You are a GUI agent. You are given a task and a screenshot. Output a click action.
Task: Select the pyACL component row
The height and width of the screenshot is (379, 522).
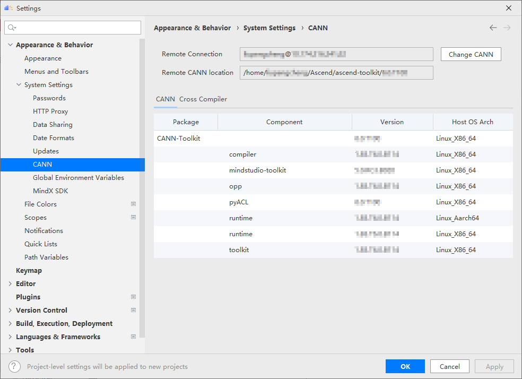[x=333, y=202]
